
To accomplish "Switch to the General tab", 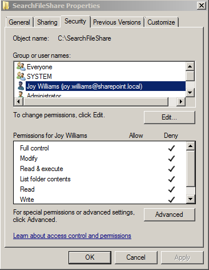I will click(19, 22).
